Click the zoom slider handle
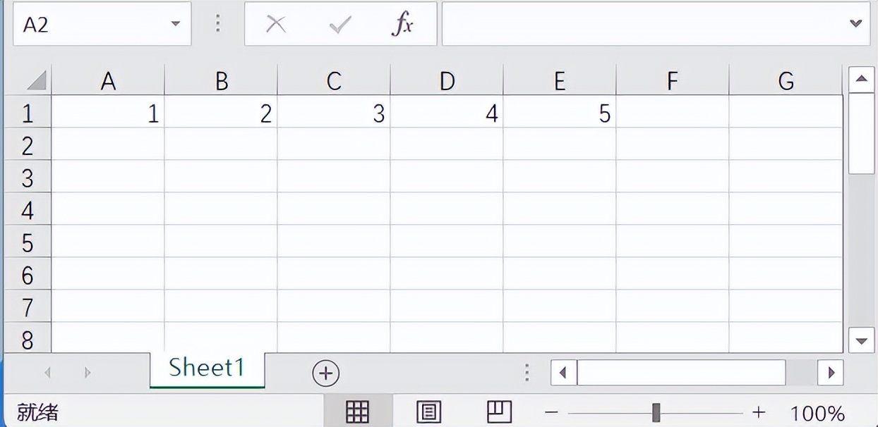This screenshot has height=427, width=878. 656,412
